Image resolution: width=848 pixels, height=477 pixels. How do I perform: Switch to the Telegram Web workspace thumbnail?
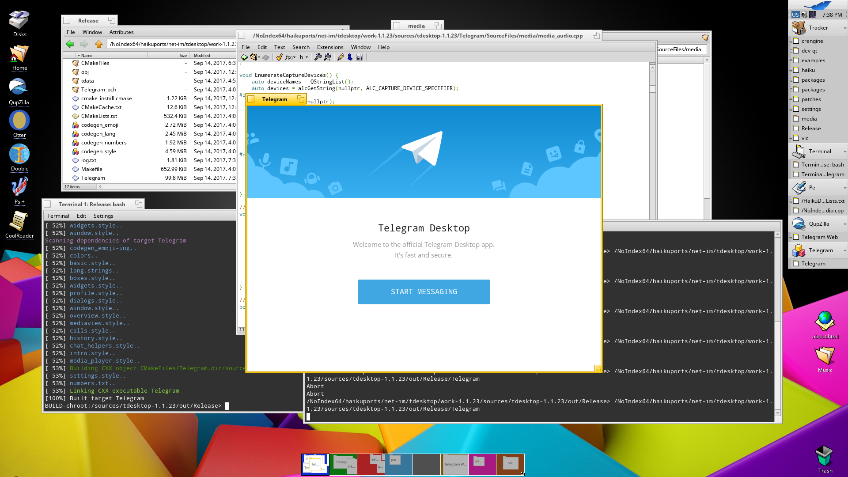point(454,465)
